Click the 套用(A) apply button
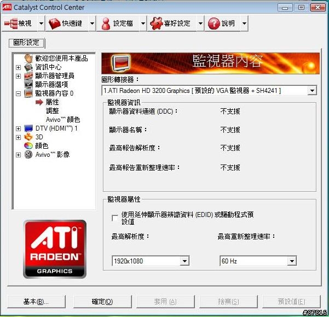329x317 pixels. (165, 302)
